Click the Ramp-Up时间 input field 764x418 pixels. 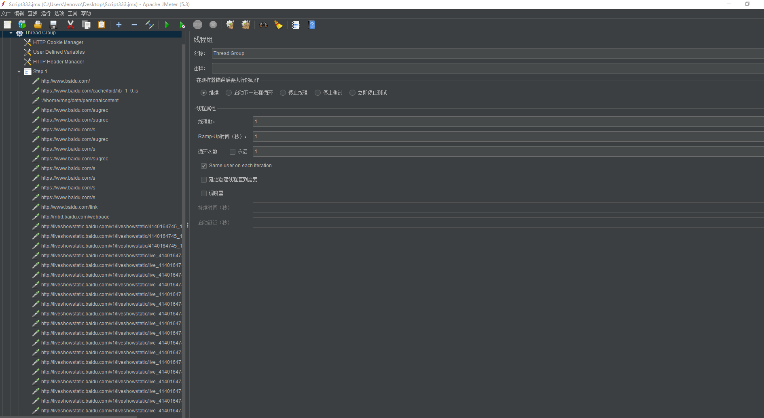coord(508,137)
